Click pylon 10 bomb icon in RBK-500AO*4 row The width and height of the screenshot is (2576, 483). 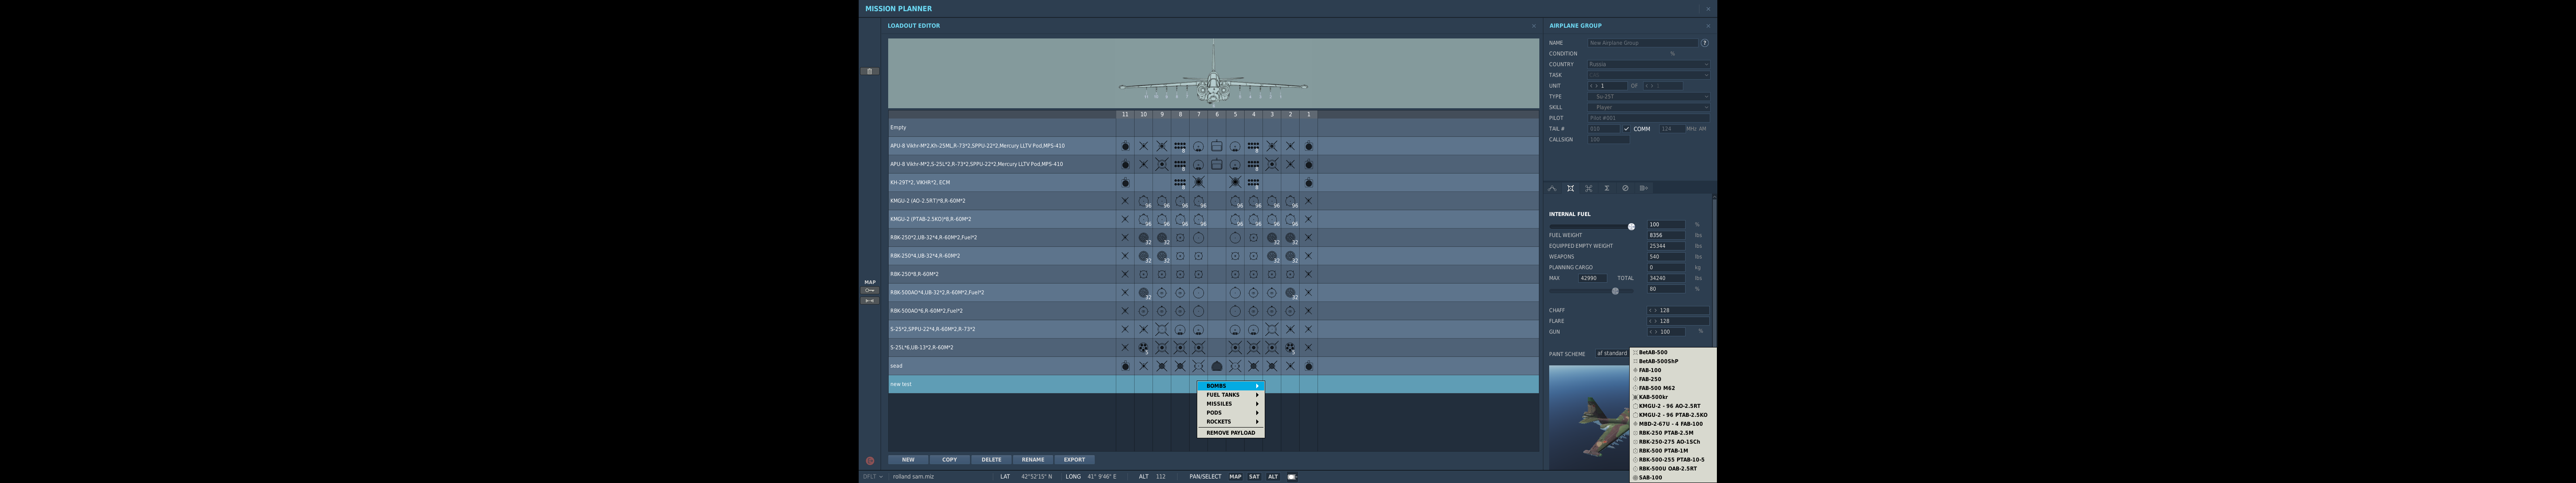coord(1143,293)
